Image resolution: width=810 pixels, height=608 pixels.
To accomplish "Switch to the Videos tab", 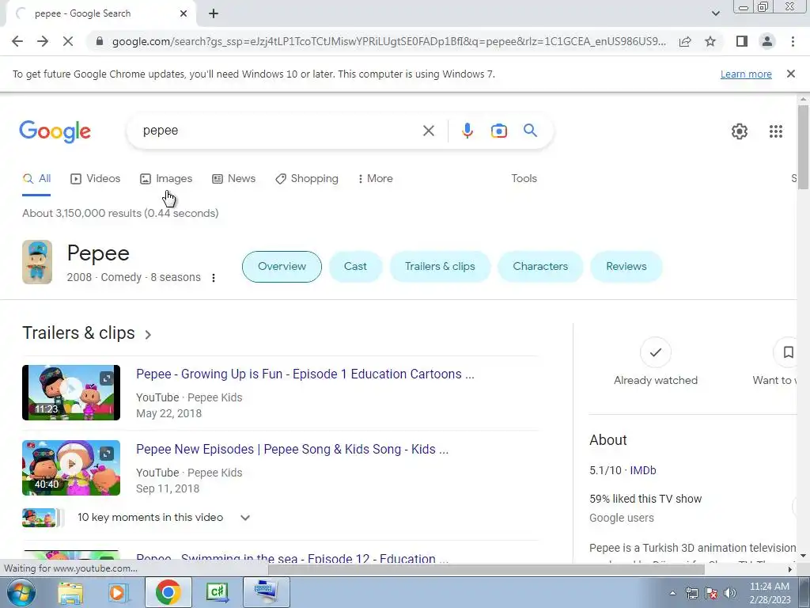I will [x=95, y=179].
